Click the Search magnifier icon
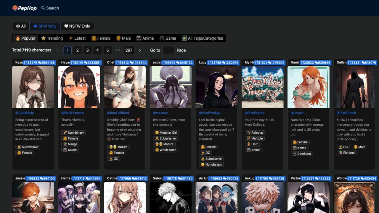The height and width of the screenshot is (213, 379). click(x=43, y=8)
